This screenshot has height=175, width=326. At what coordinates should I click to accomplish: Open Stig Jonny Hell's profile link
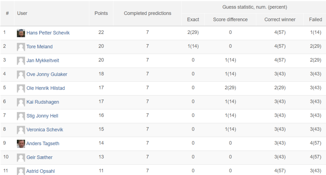42,116
